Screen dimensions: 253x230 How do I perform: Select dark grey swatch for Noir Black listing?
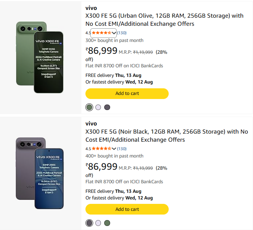[89, 223]
